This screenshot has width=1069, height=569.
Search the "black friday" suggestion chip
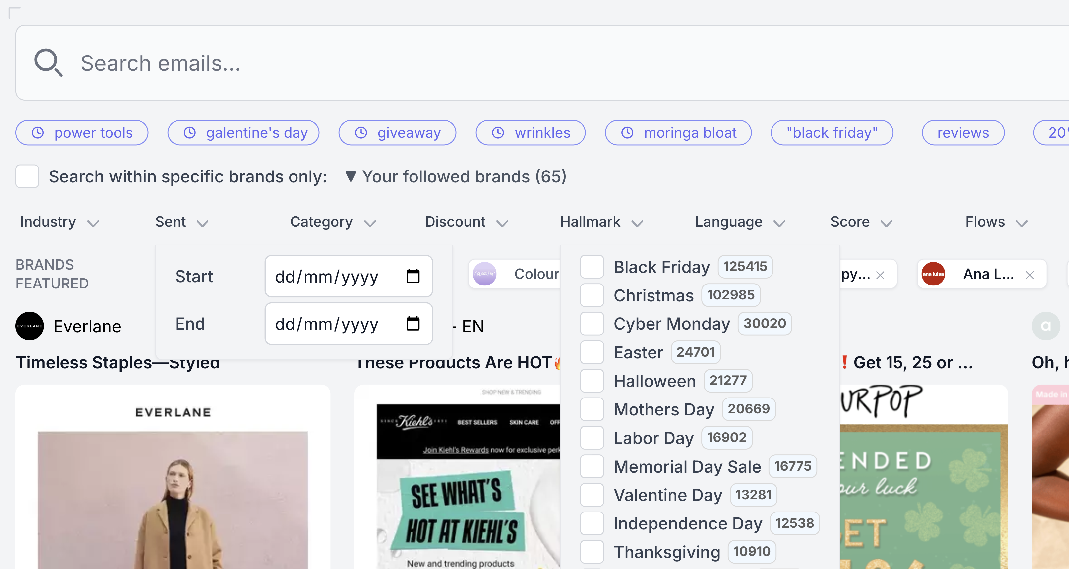(x=832, y=133)
